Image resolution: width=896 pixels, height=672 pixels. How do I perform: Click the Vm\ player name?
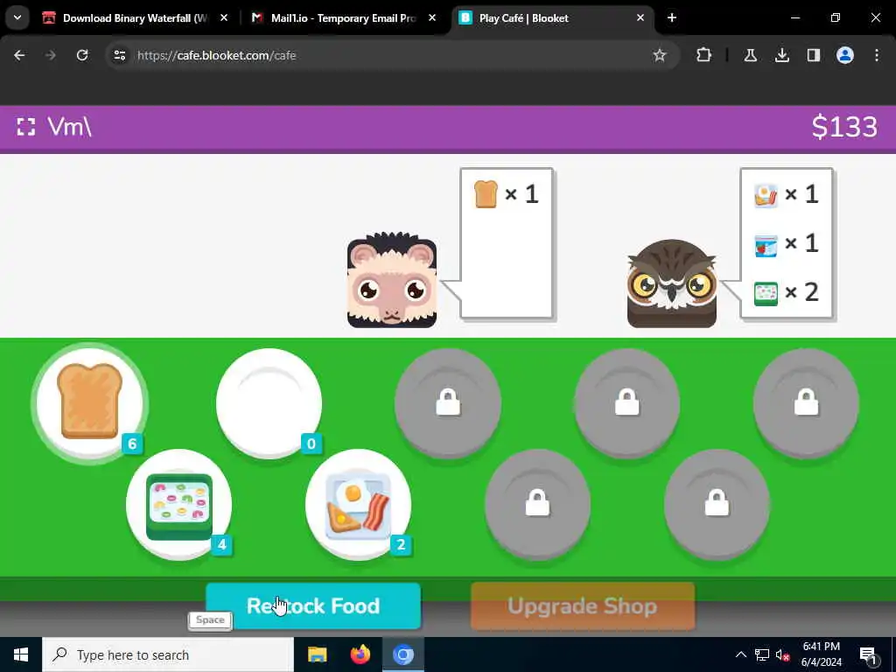tap(69, 127)
